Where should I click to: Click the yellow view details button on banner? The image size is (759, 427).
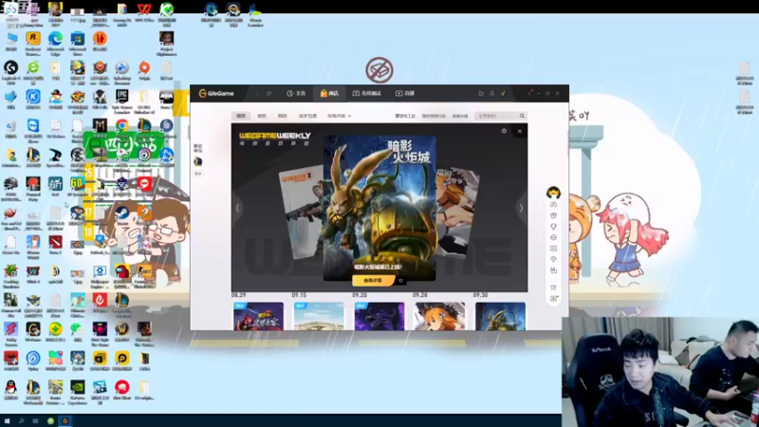373,280
